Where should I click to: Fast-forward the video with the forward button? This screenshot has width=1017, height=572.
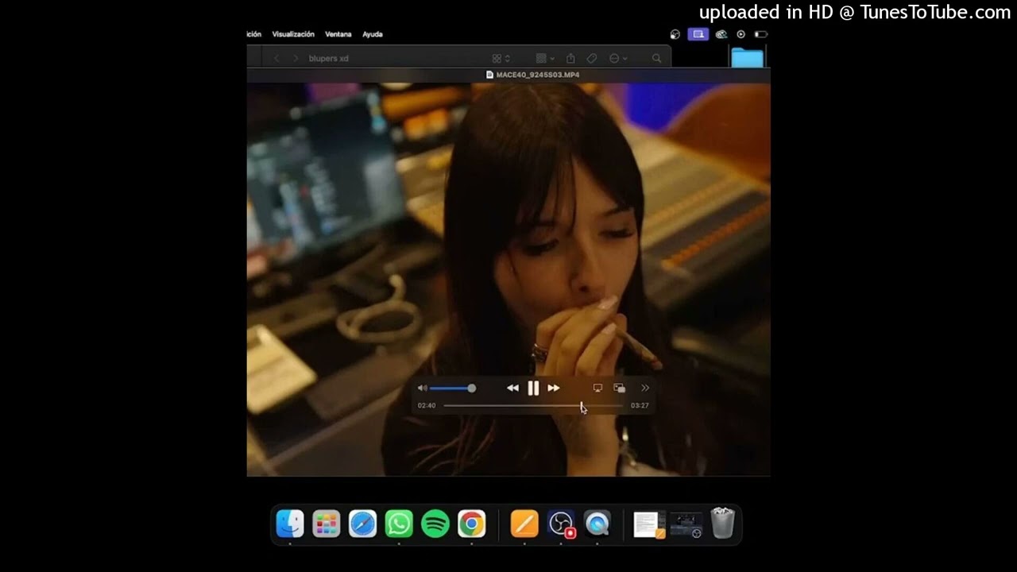(554, 388)
